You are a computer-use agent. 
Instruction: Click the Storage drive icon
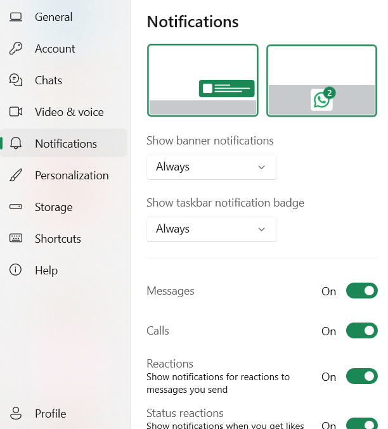click(x=16, y=207)
